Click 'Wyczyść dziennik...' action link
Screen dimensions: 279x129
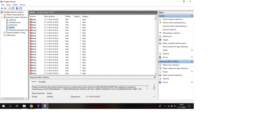pos(170,30)
